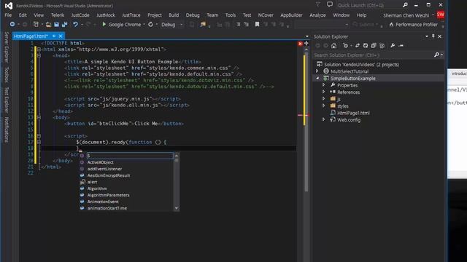
Task: Click the Refresh icon in Solution Explorer
Action: (x=366, y=45)
